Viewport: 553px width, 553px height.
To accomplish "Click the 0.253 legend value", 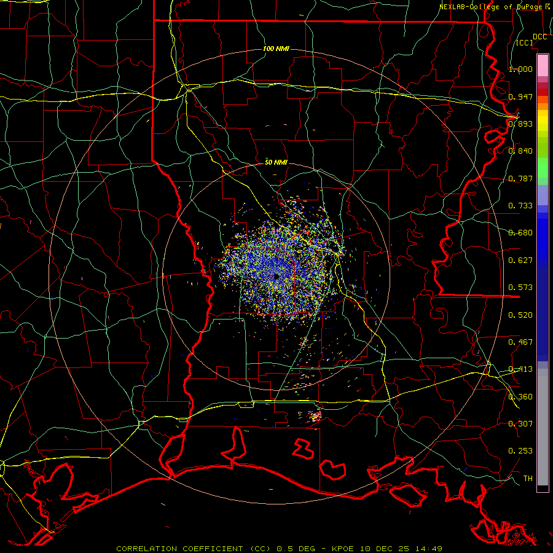I will coord(520,451).
